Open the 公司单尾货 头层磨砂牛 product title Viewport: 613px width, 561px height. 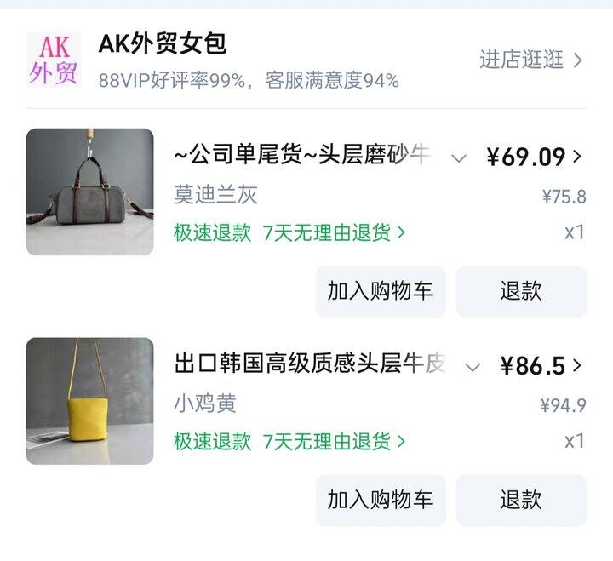[x=302, y=156]
